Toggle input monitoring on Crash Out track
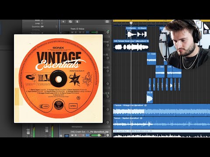 [x=84, y=135]
